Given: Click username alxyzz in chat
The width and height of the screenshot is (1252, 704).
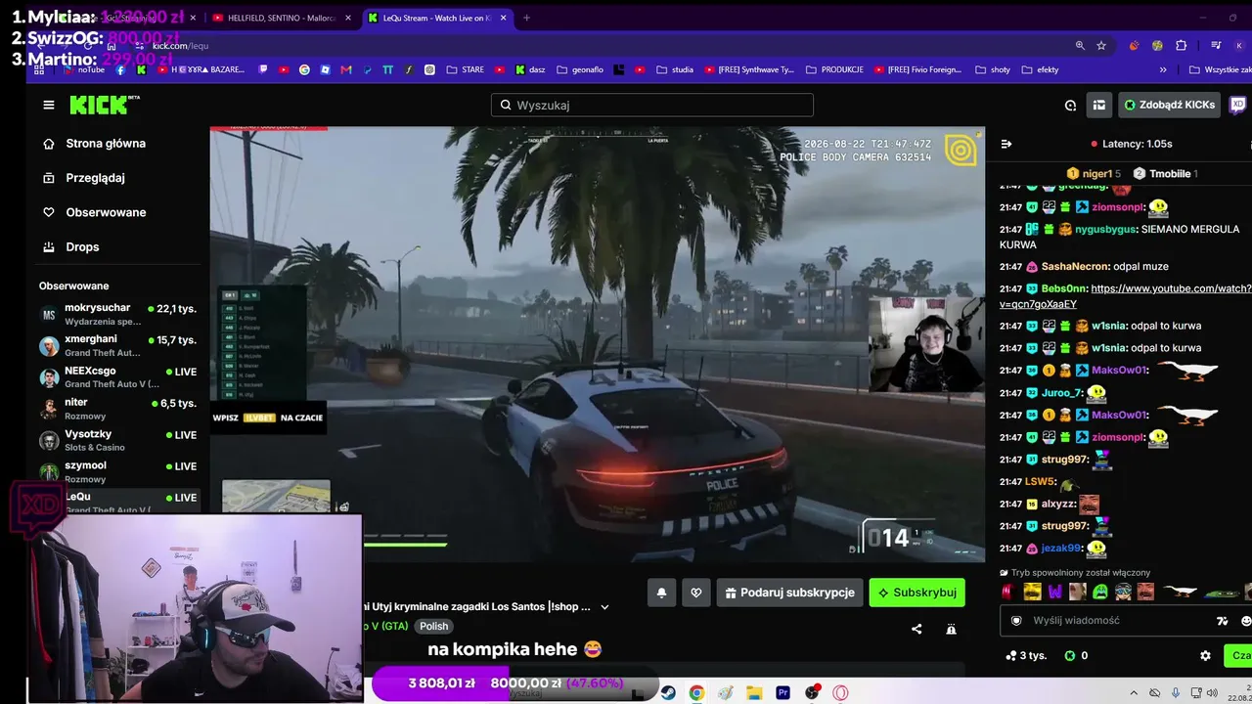Looking at the screenshot, I should (1058, 505).
